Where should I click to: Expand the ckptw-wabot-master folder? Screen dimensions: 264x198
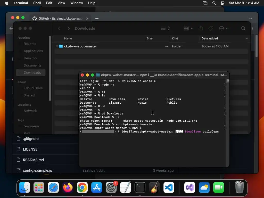pos(57,46)
